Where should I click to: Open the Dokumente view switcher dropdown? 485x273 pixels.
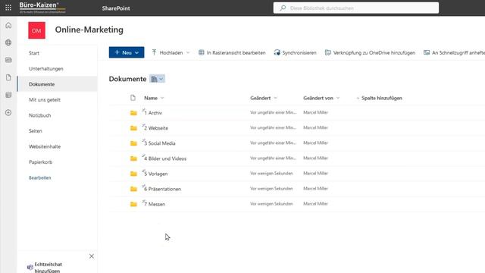[157, 79]
